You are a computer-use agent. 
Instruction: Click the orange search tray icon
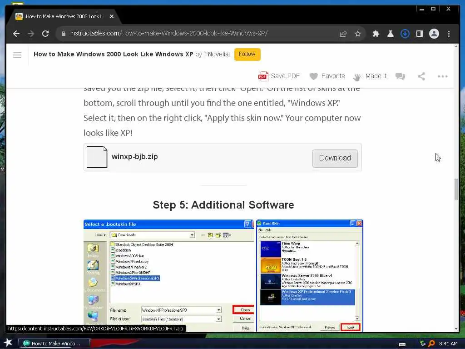431,344
